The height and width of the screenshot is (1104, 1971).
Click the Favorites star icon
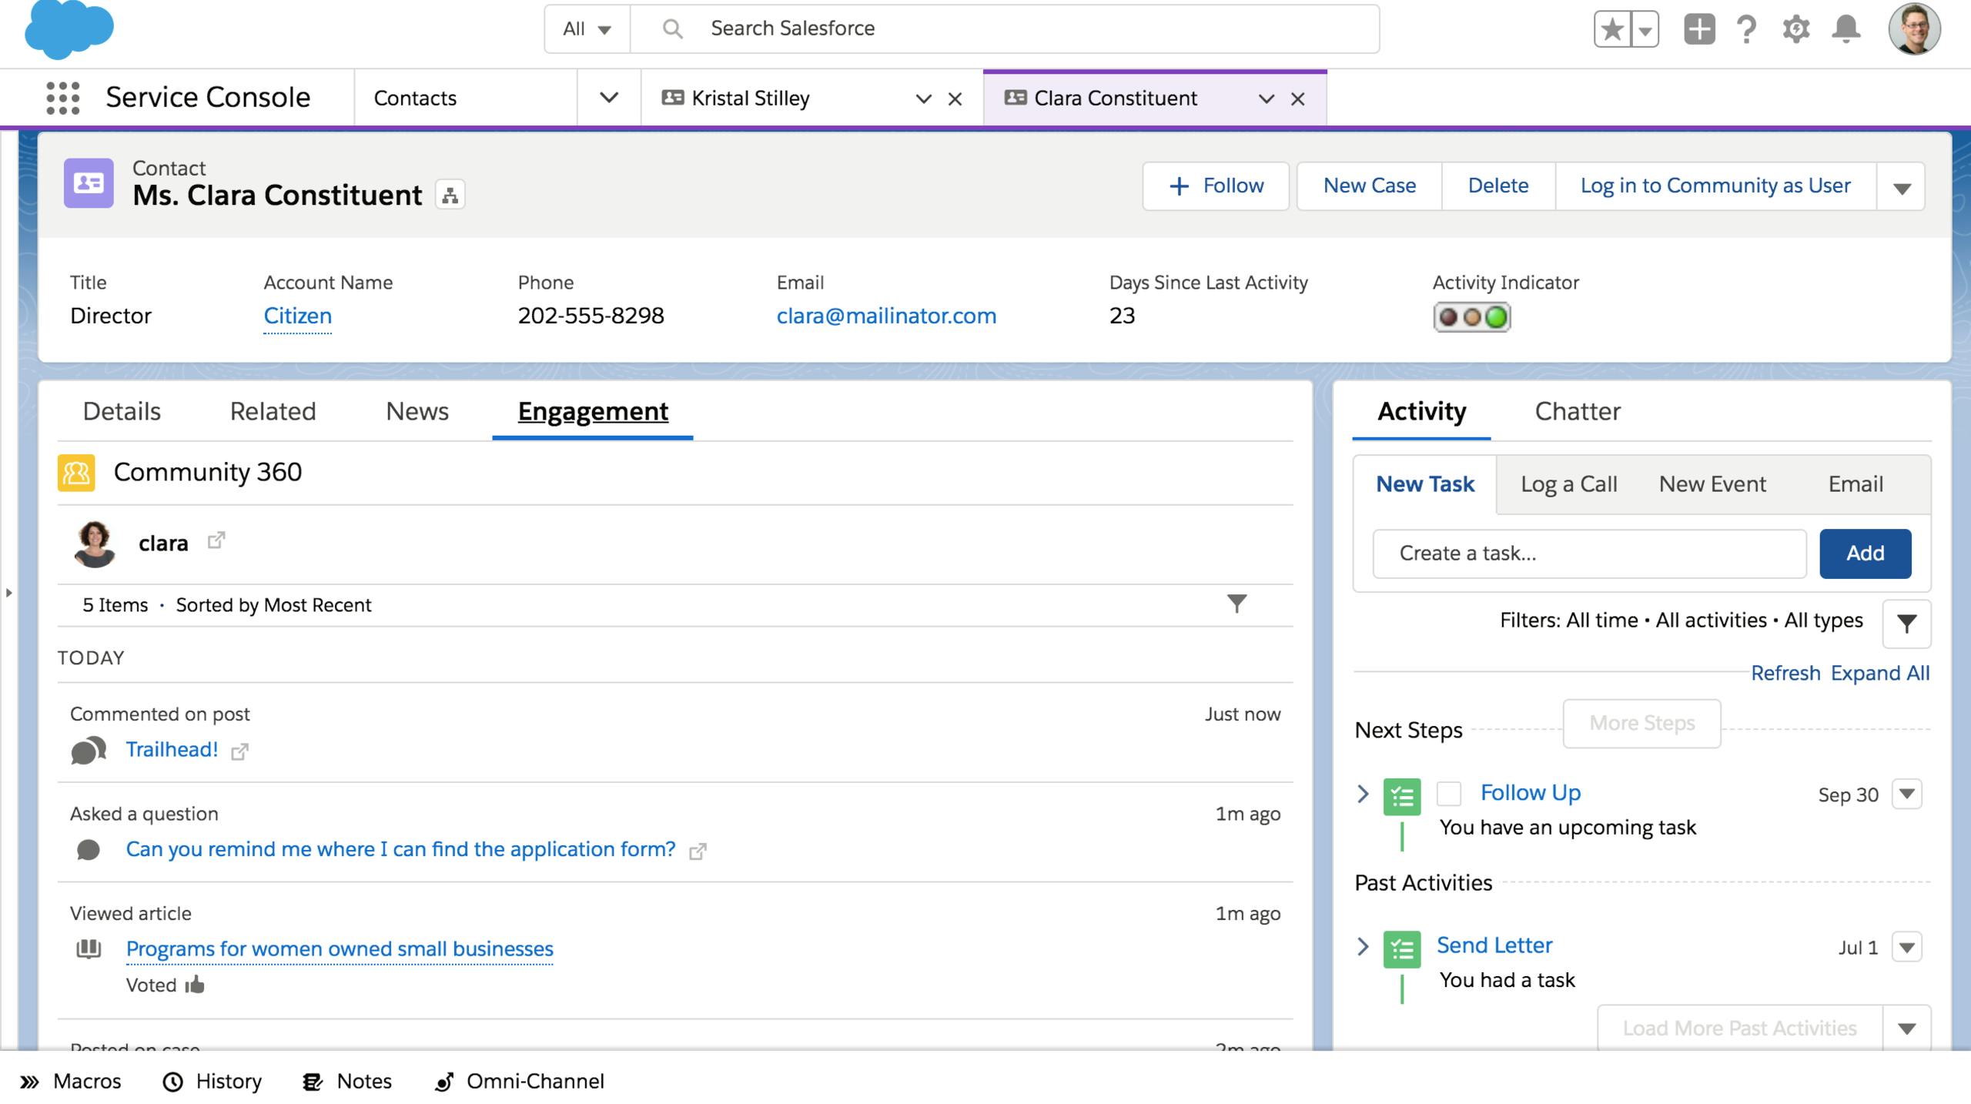pos(1611,30)
